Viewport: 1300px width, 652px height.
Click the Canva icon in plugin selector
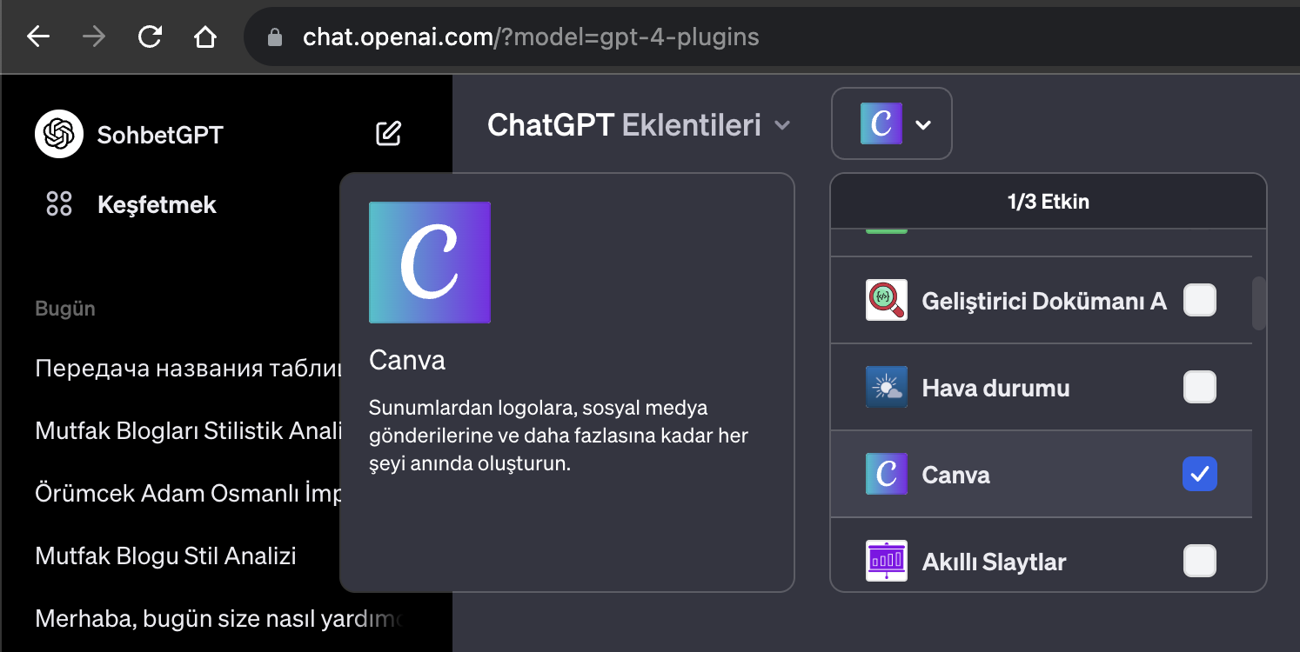881,124
